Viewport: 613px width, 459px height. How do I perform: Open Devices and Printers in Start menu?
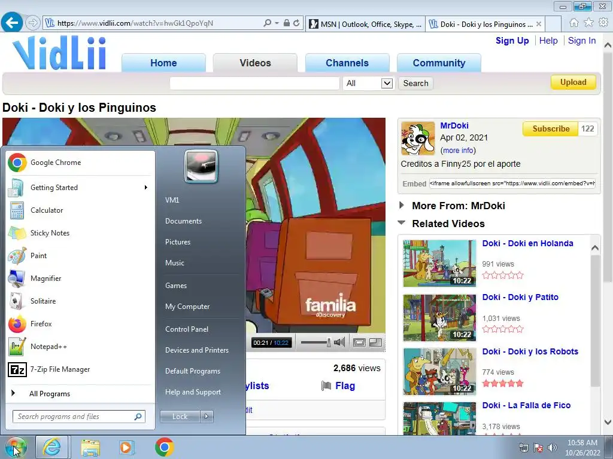tap(196, 350)
